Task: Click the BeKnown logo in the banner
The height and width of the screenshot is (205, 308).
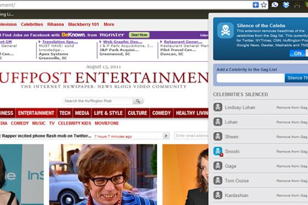Action: pos(73,35)
